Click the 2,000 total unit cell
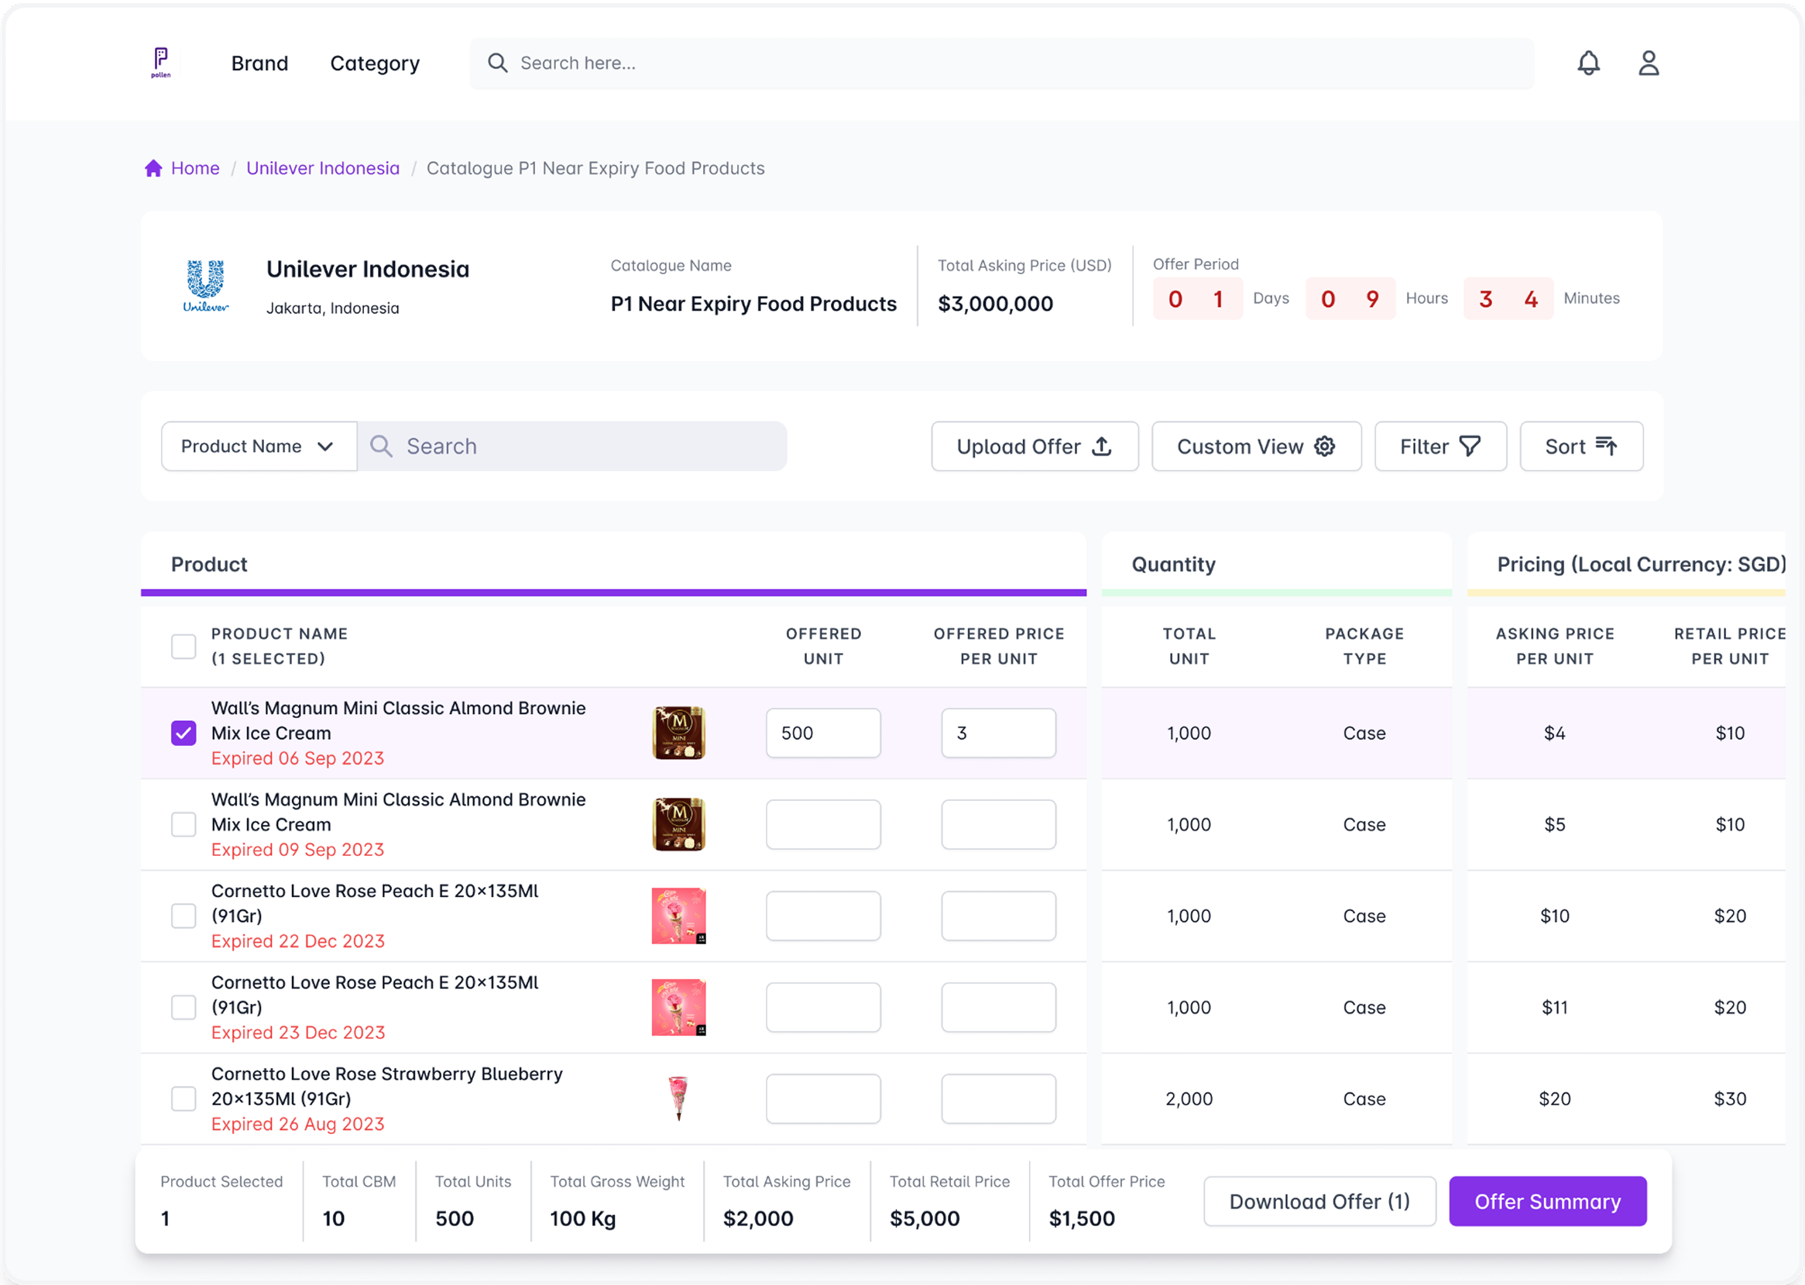The height and width of the screenshot is (1285, 1805). (1189, 1098)
